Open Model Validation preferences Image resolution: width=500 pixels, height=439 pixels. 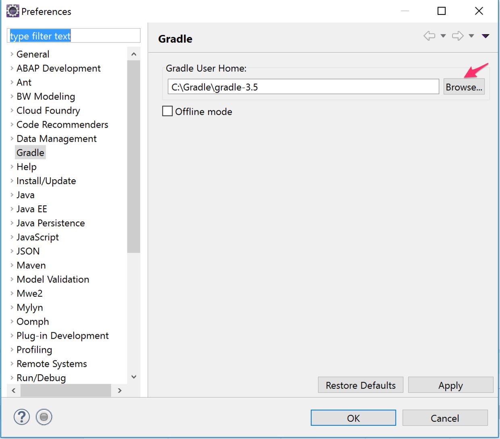pos(53,279)
